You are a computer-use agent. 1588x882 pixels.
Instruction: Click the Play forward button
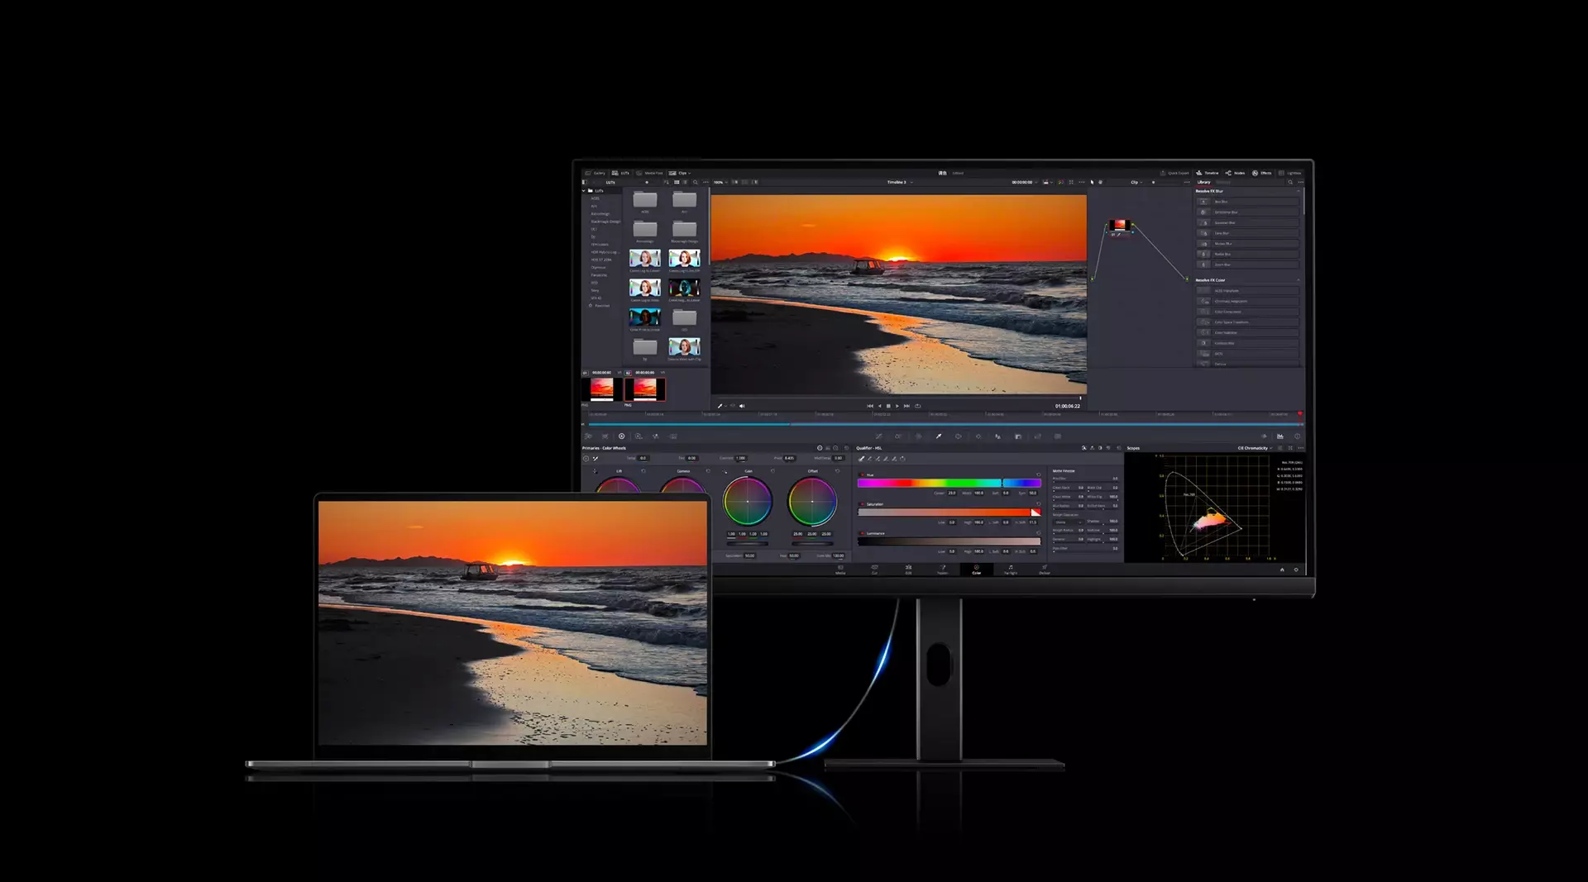pyautogui.click(x=897, y=406)
